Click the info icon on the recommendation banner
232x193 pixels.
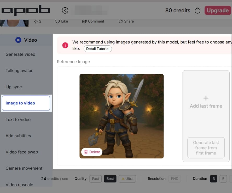point(65,45)
